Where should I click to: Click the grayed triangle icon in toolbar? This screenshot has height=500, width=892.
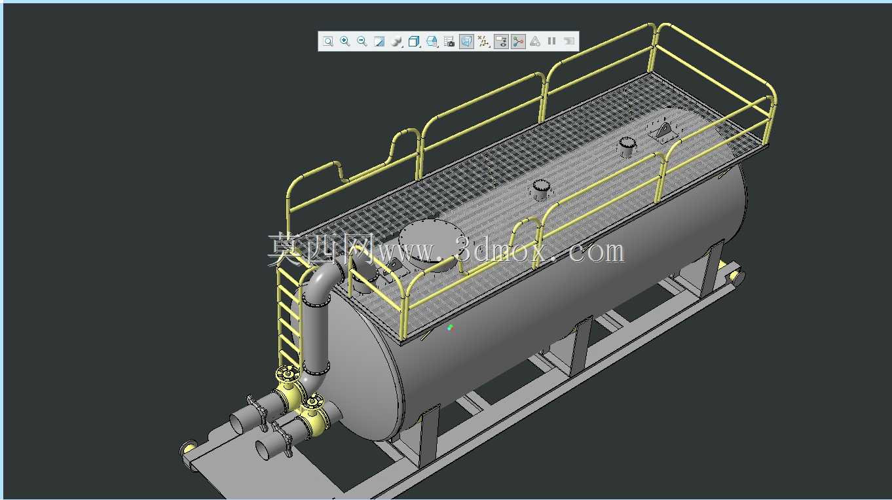coord(535,41)
